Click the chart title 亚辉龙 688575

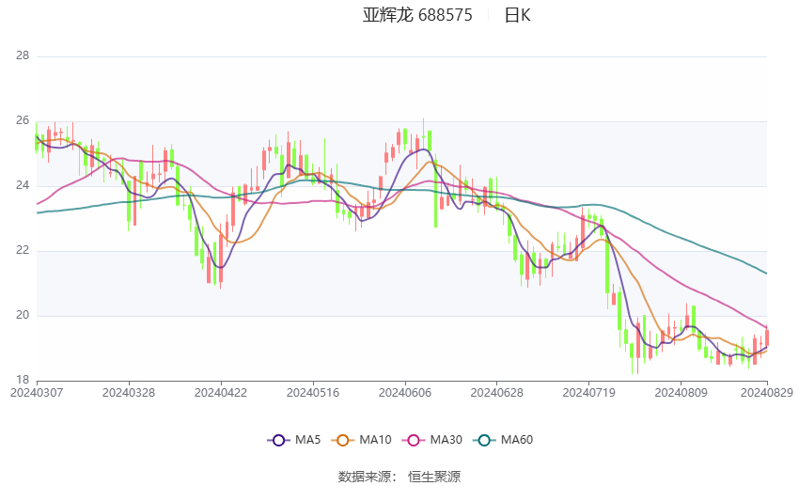click(x=417, y=15)
